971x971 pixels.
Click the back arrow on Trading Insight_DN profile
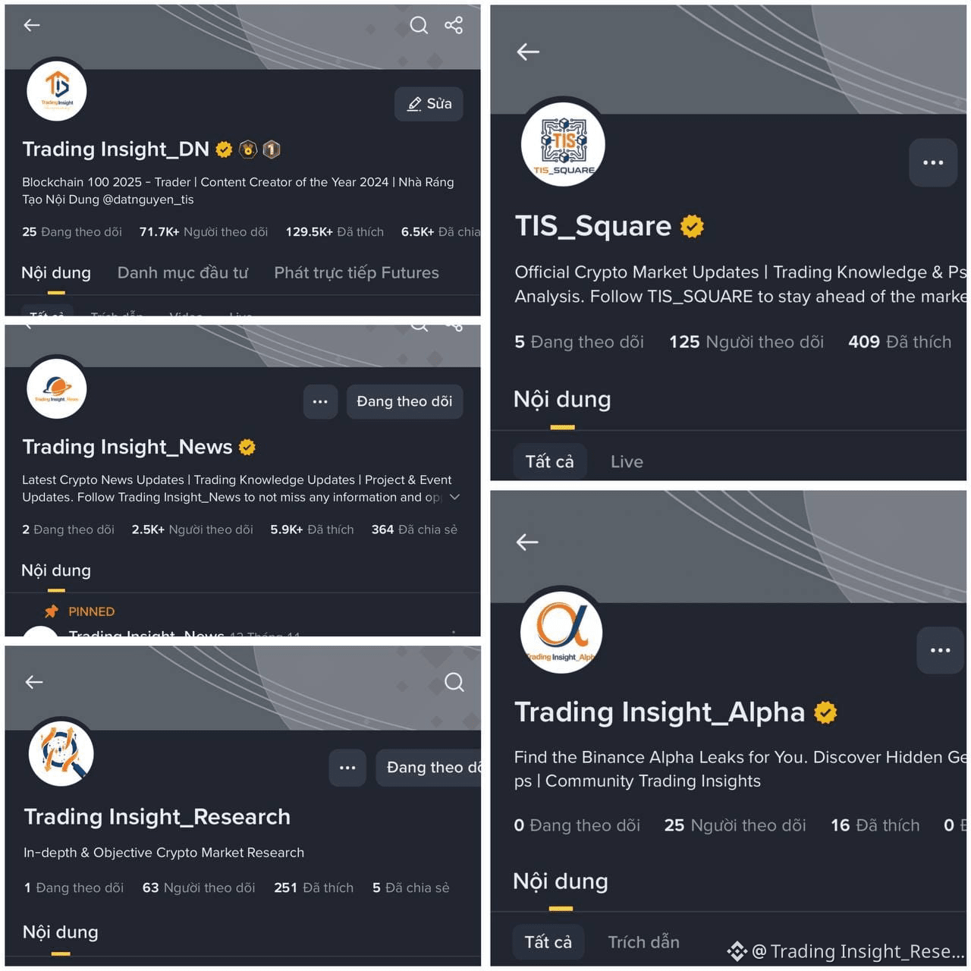point(32,25)
